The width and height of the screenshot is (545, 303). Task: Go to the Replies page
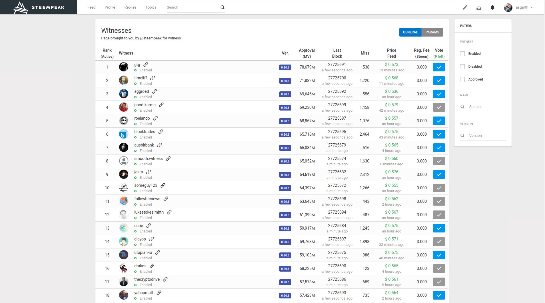click(130, 7)
